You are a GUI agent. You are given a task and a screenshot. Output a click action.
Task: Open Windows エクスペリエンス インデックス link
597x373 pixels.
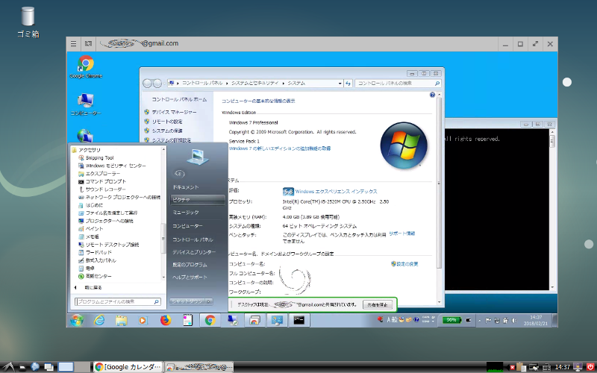[x=337, y=192]
